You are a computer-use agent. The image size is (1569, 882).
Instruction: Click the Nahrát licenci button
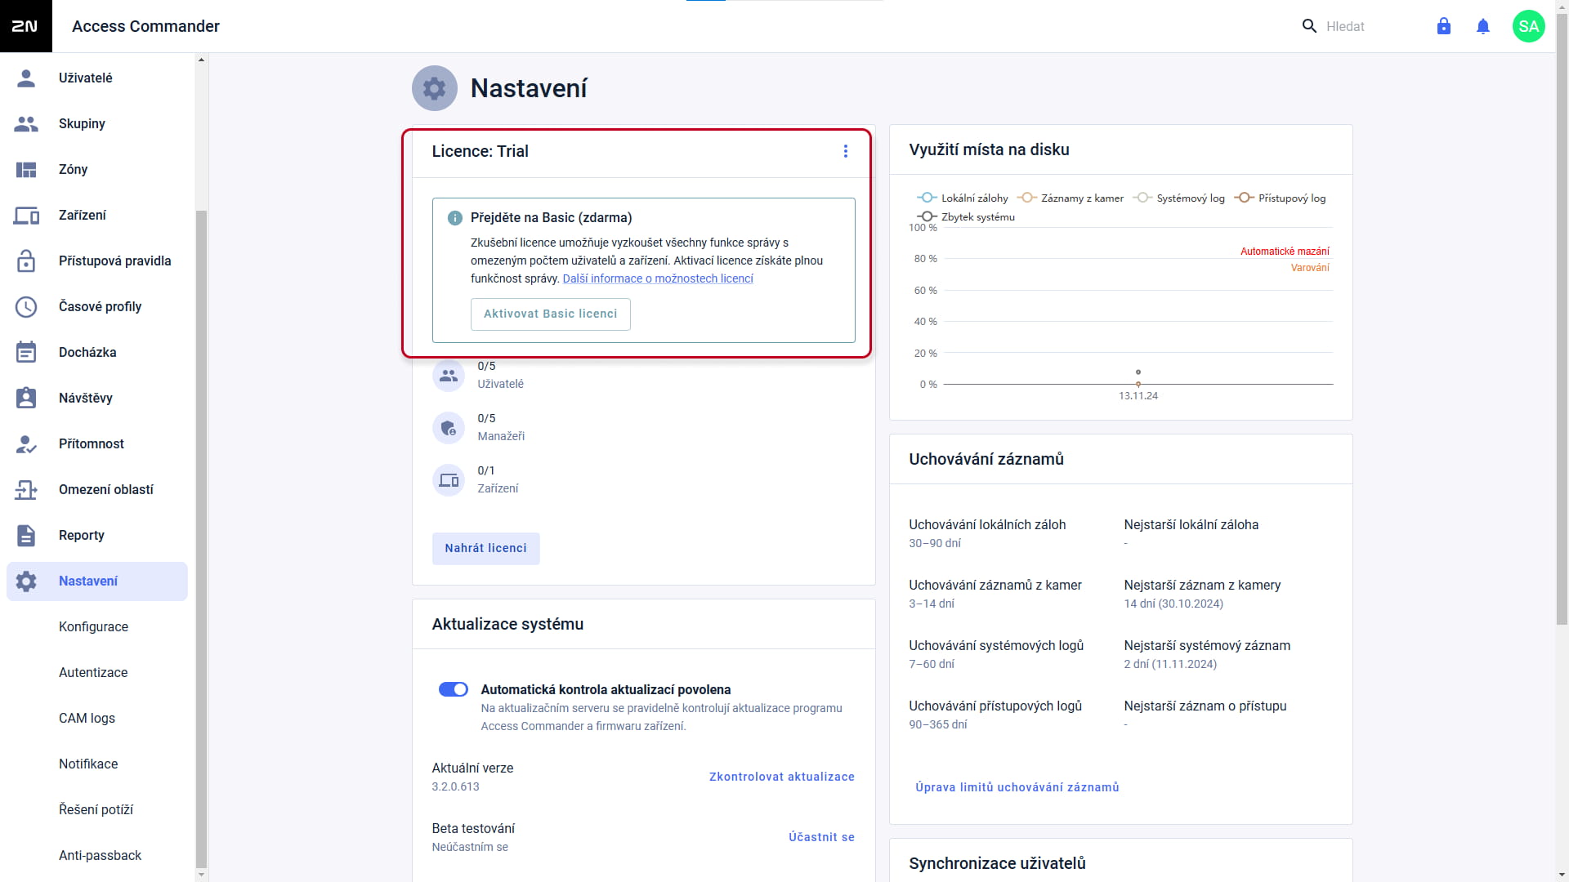point(486,548)
